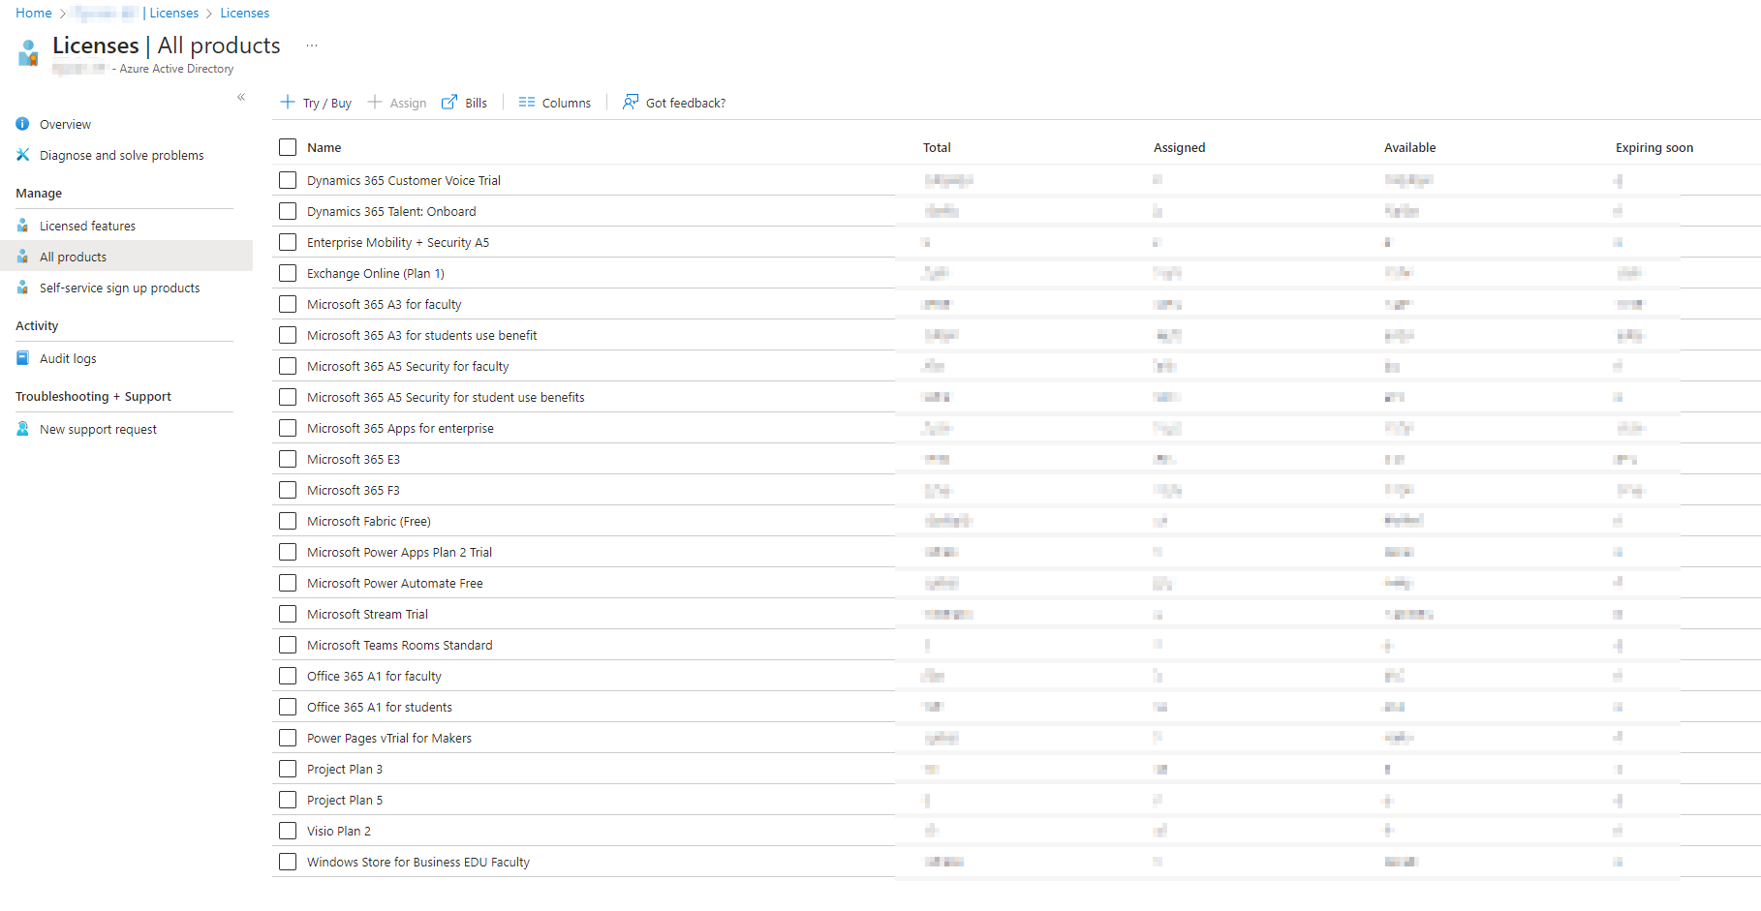1761x911 pixels.
Task: Open the more options ellipsis
Action: pyautogui.click(x=312, y=46)
